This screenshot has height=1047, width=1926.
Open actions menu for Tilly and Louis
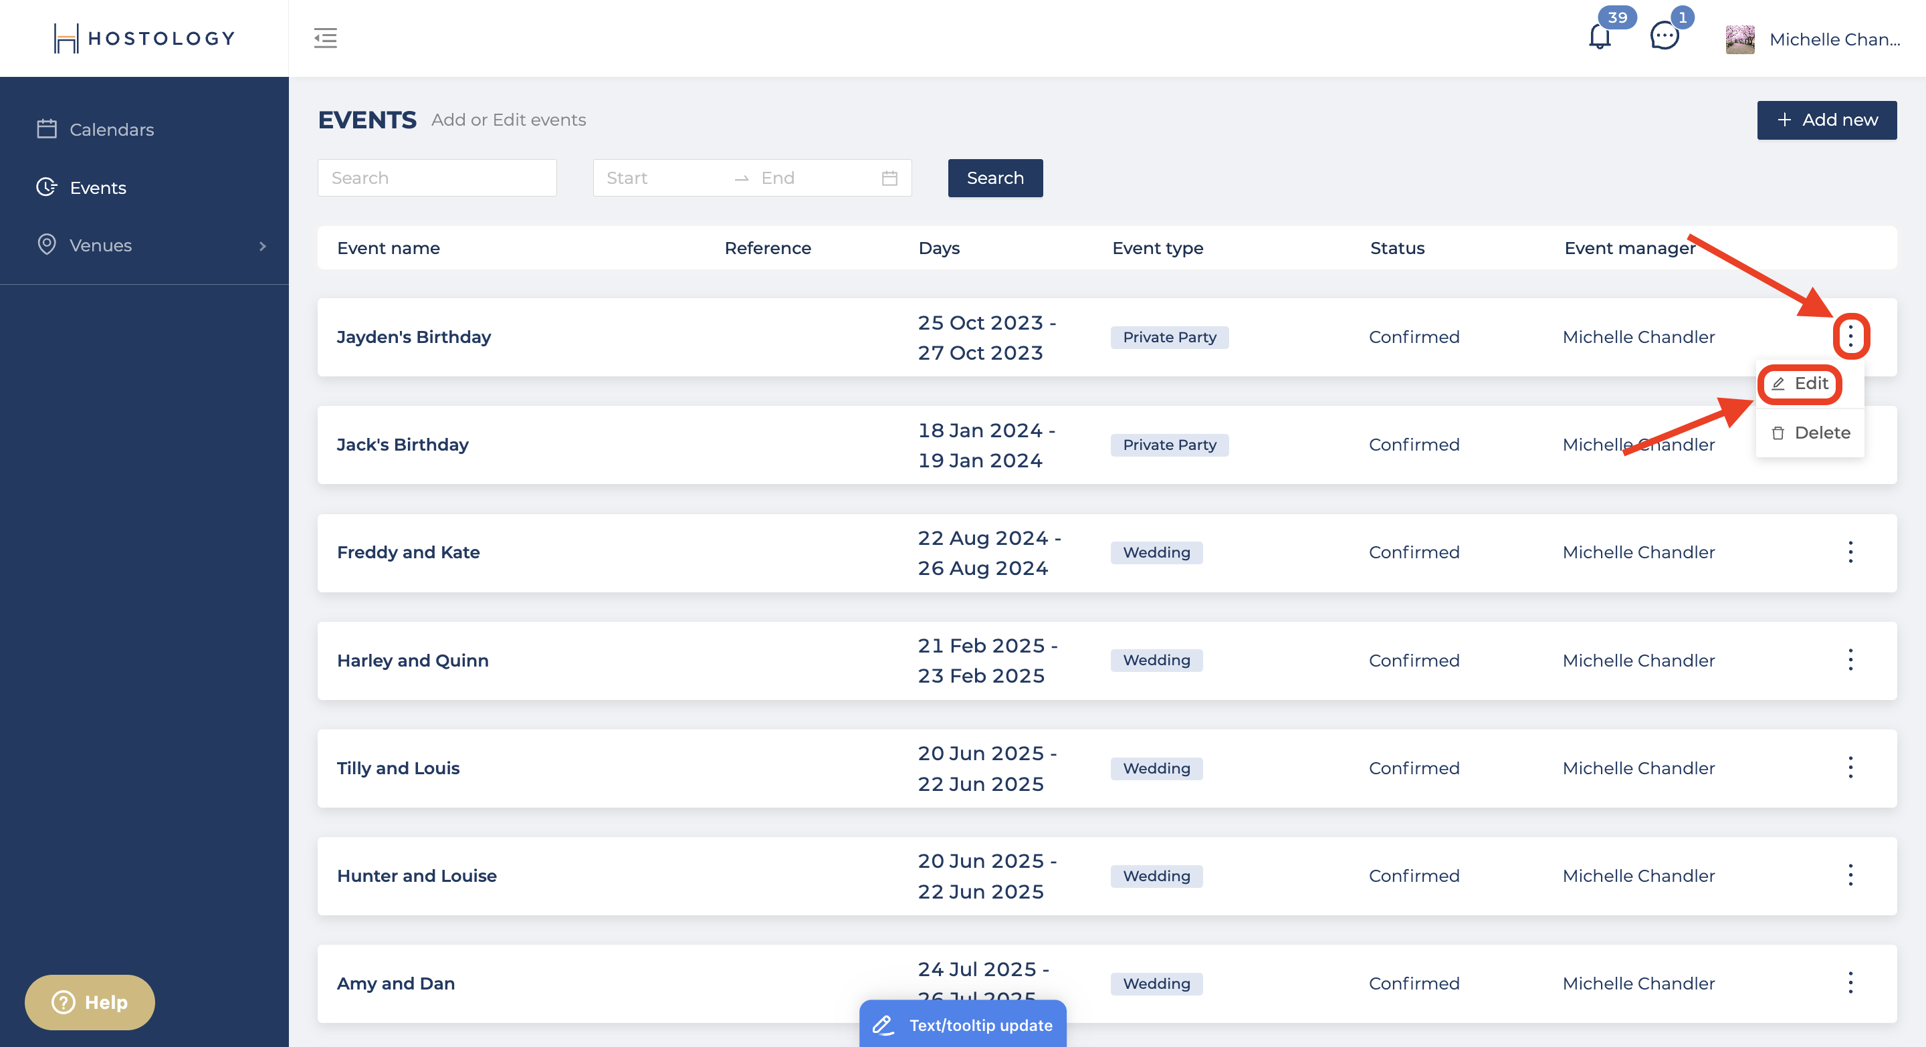click(1850, 768)
